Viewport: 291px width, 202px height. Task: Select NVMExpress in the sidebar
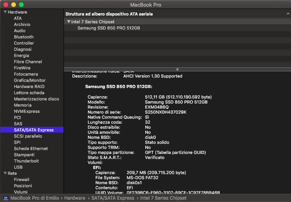click(x=27, y=111)
